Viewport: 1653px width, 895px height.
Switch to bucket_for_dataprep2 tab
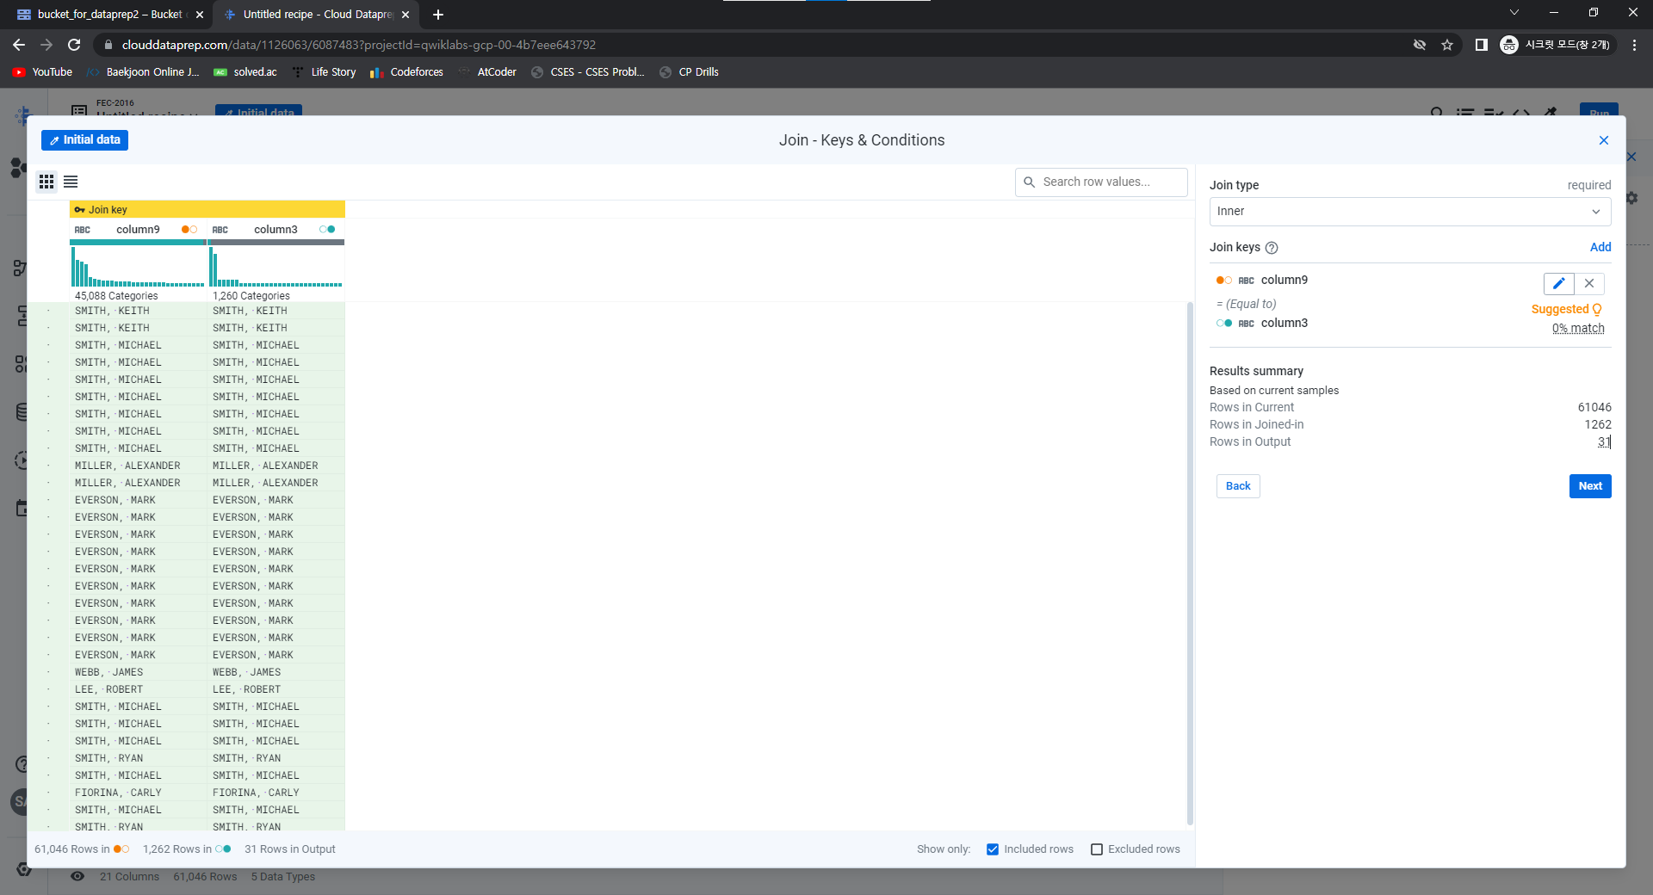pos(108,15)
